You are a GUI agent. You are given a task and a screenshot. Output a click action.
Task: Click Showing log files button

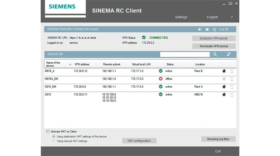pyautogui.click(x=218, y=139)
